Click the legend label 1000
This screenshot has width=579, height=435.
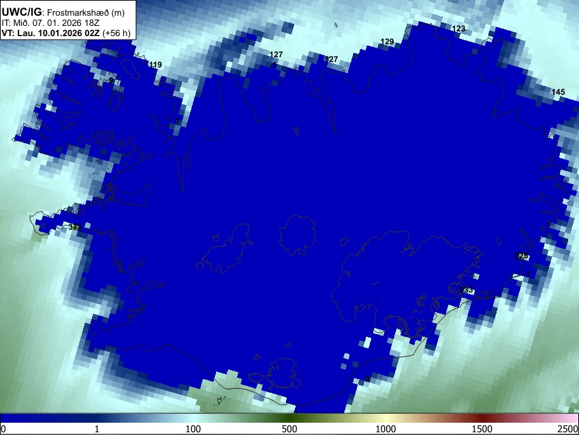tap(386, 429)
